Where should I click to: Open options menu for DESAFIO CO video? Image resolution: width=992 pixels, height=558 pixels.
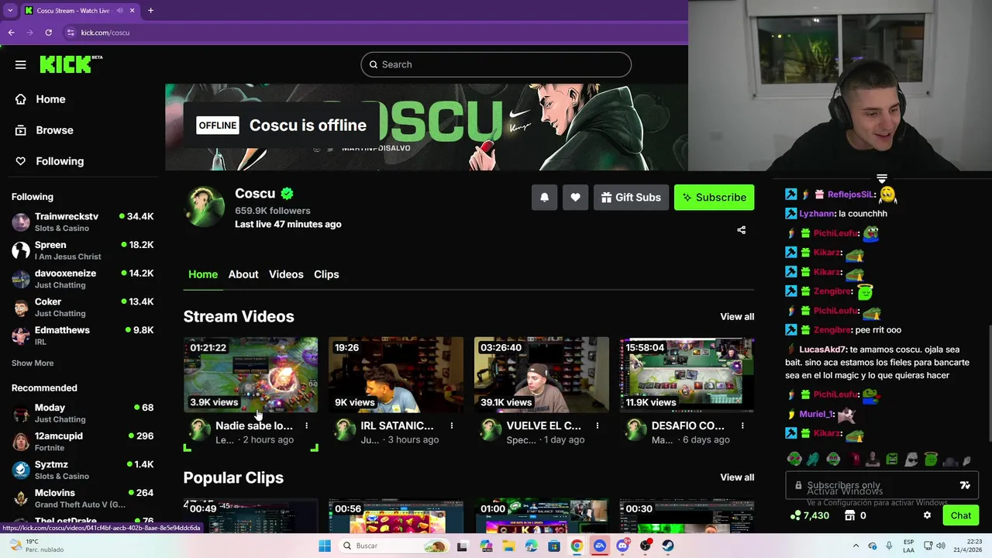742,425
